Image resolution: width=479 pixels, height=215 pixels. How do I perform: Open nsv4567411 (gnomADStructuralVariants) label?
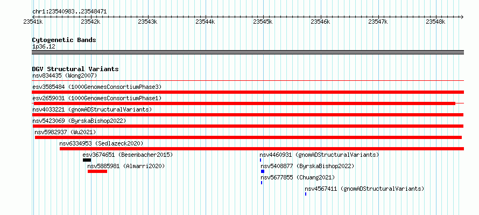tap(364, 189)
